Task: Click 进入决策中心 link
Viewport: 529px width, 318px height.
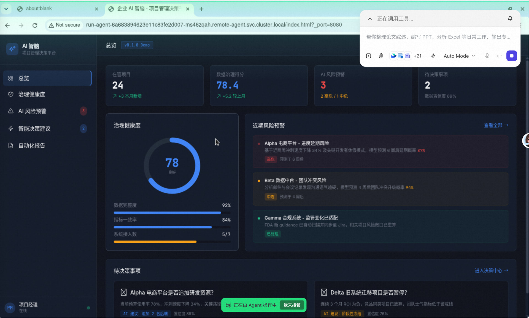Action: coord(491,271)
